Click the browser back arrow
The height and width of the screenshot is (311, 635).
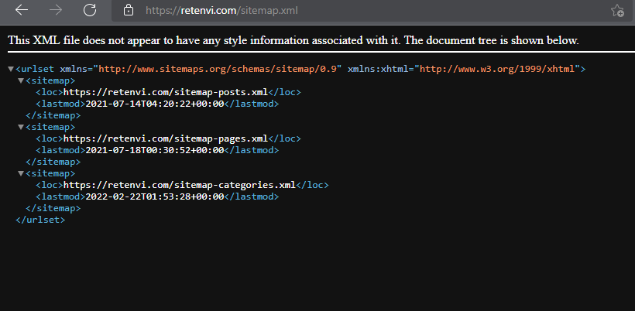[x=22, y=11]
